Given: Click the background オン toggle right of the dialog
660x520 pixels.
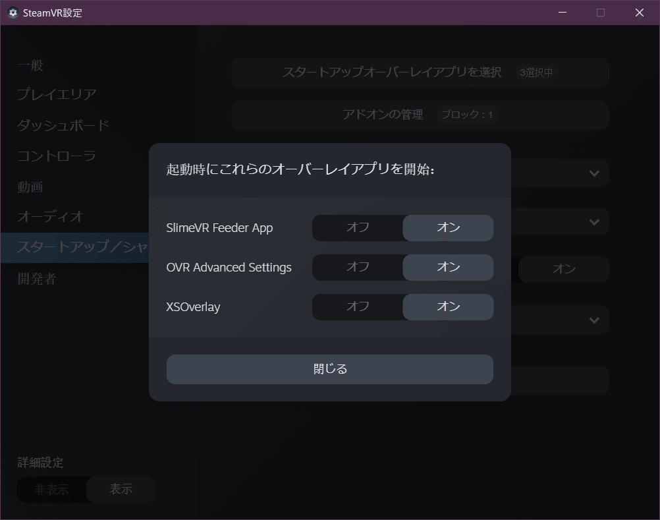Looking at the screenshot, I should click(564, 269).
